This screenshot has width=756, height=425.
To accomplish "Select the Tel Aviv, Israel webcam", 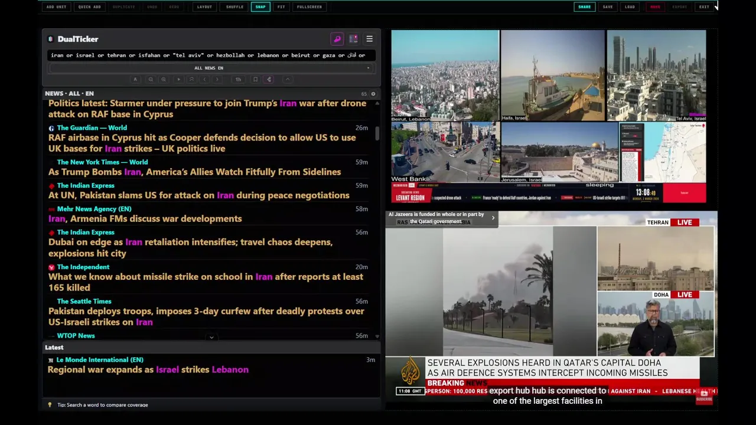I will tap(656, 76).
